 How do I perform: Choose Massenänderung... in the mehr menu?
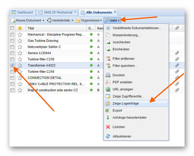point(126,35)
